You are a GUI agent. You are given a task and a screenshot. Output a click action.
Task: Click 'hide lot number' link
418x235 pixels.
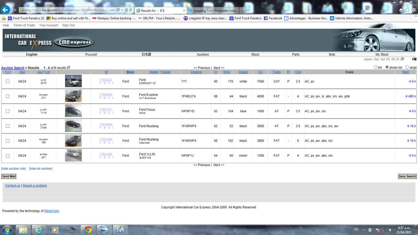(41, 169)
